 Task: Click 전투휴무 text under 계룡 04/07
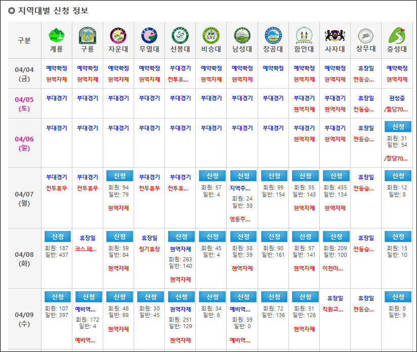coord(56,188)
